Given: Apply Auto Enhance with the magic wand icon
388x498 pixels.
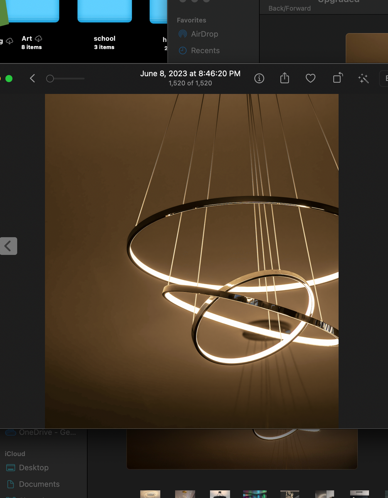Looking at the screenshot, I should (x=363, y=78).
